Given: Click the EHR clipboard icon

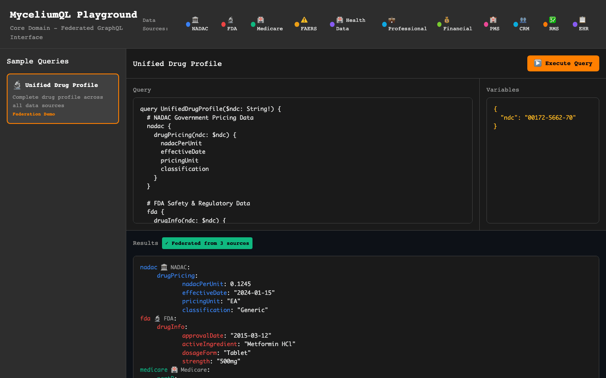Looking at the screenshot, I should (x=582, y=20).
